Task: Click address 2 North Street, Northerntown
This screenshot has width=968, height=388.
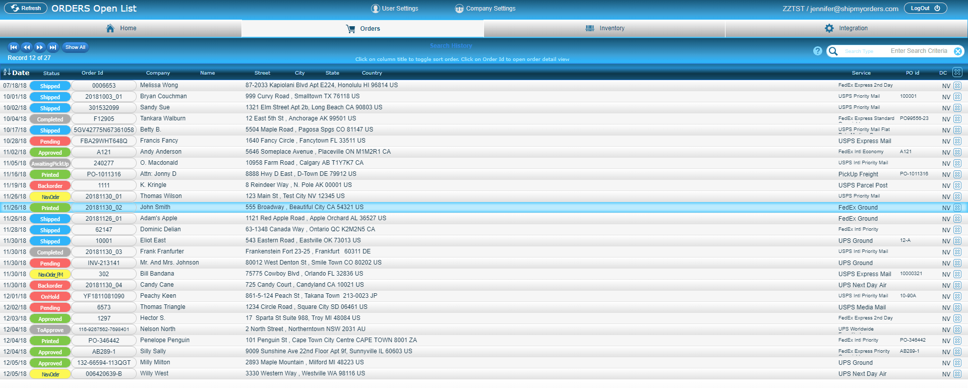Action: tap(306, 329)
